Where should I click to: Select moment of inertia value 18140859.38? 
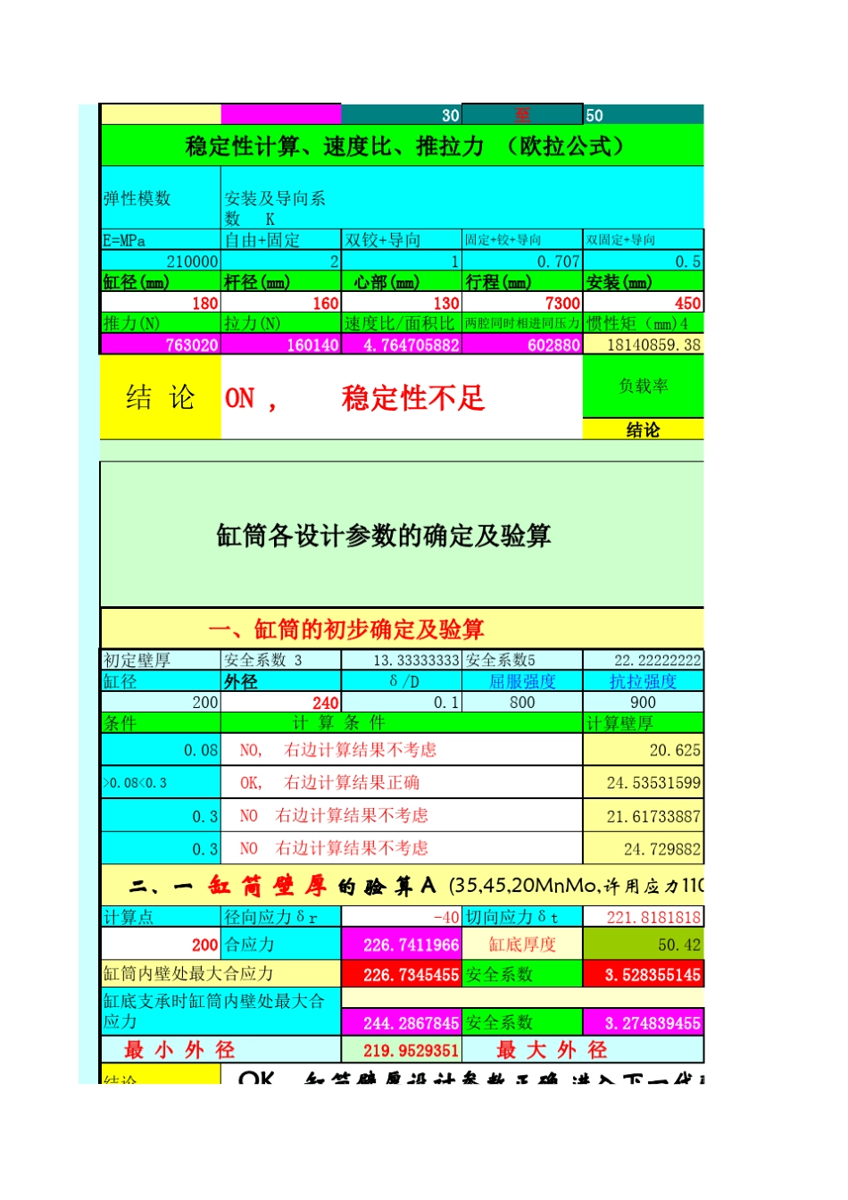click(x=644, y=345)
